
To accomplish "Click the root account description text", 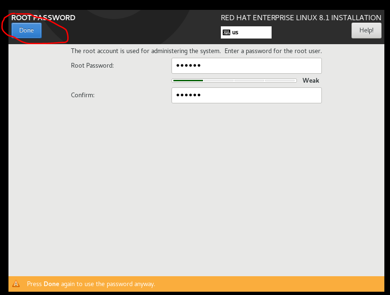I will [x=196, y=51].
